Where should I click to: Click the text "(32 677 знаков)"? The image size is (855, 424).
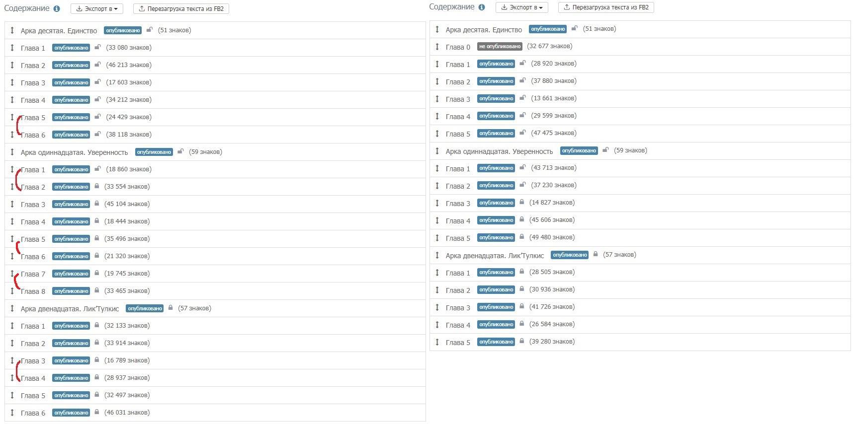549,46
